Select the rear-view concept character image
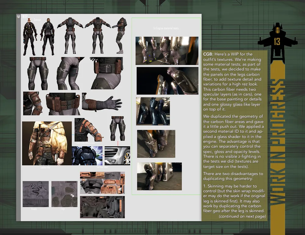 (47, 36)
